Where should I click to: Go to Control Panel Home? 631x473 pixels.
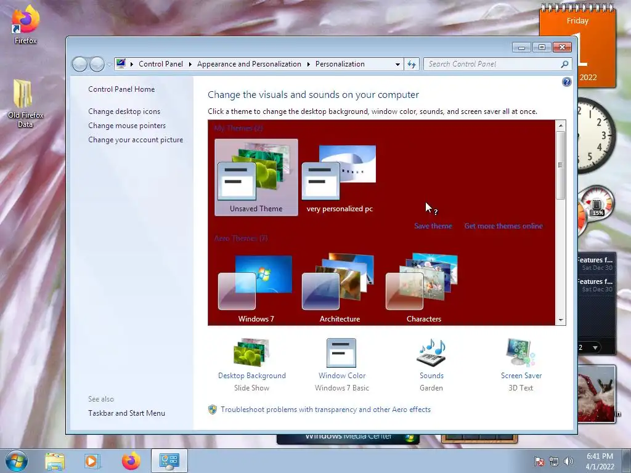pos(121,89)
